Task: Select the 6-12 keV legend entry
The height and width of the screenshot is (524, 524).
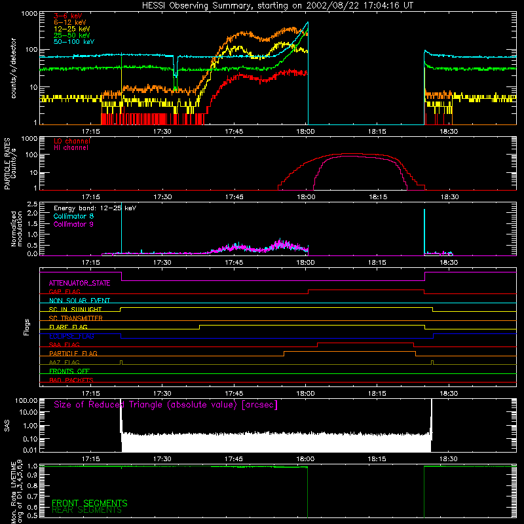Action: [x=70, y=22]
